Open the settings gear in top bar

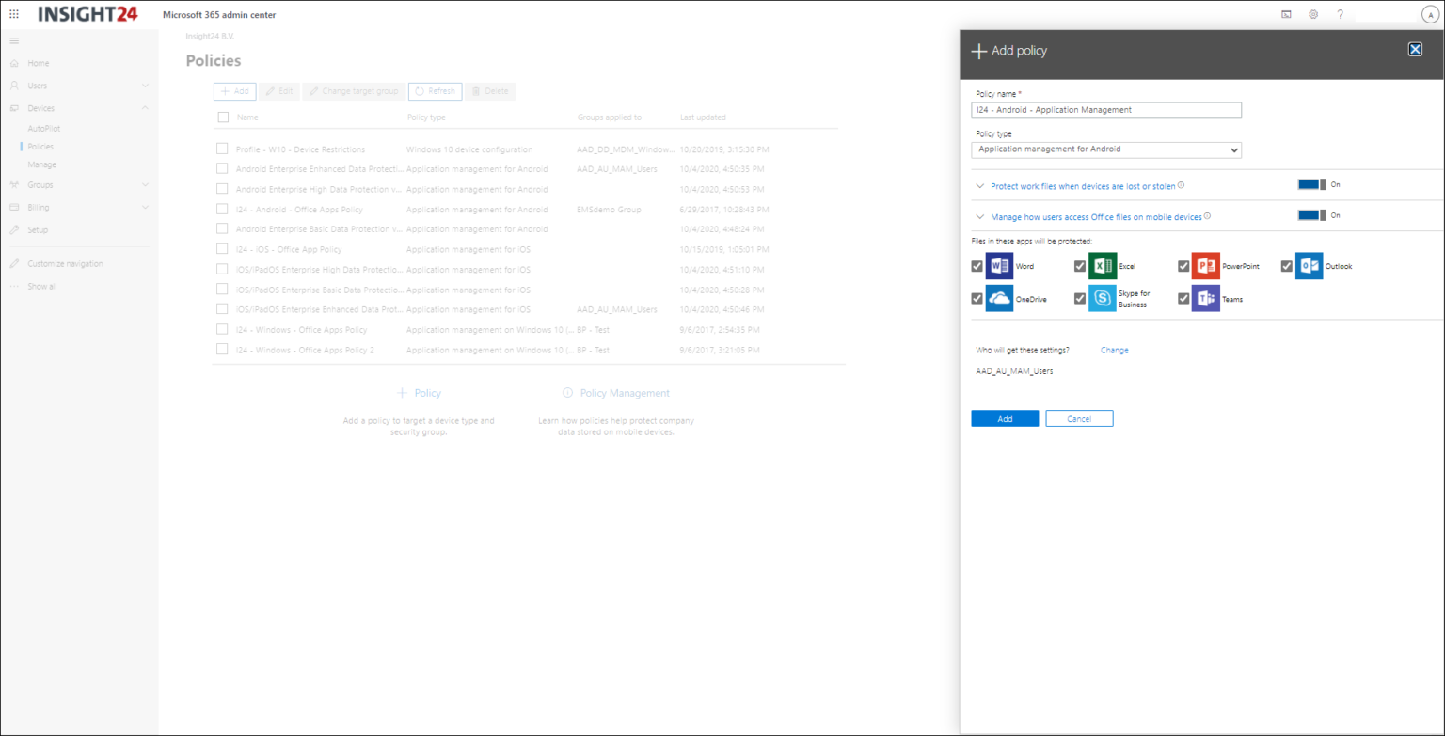tap(1313, 14)
